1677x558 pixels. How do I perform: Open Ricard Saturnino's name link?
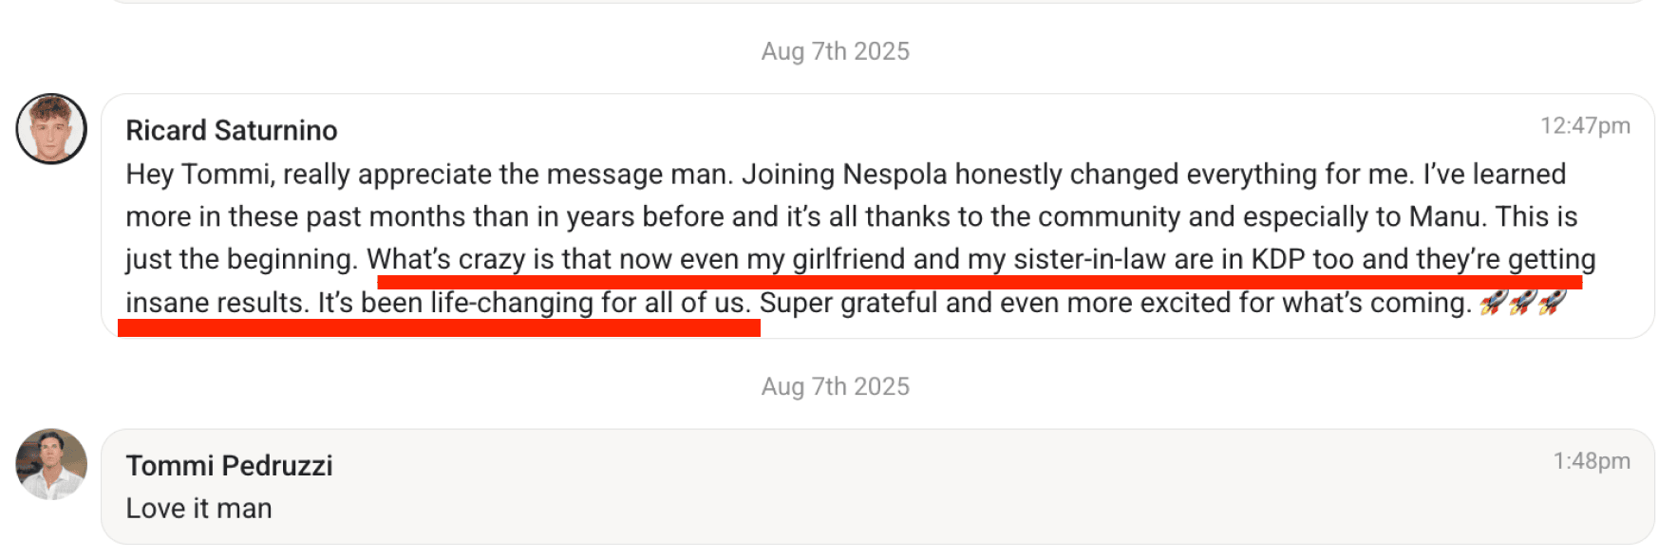(x=232, y=130)
